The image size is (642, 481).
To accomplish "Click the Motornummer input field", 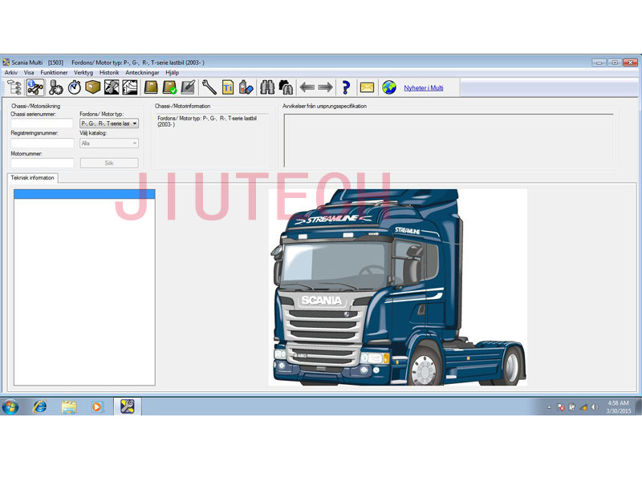I will click(42, 163).
